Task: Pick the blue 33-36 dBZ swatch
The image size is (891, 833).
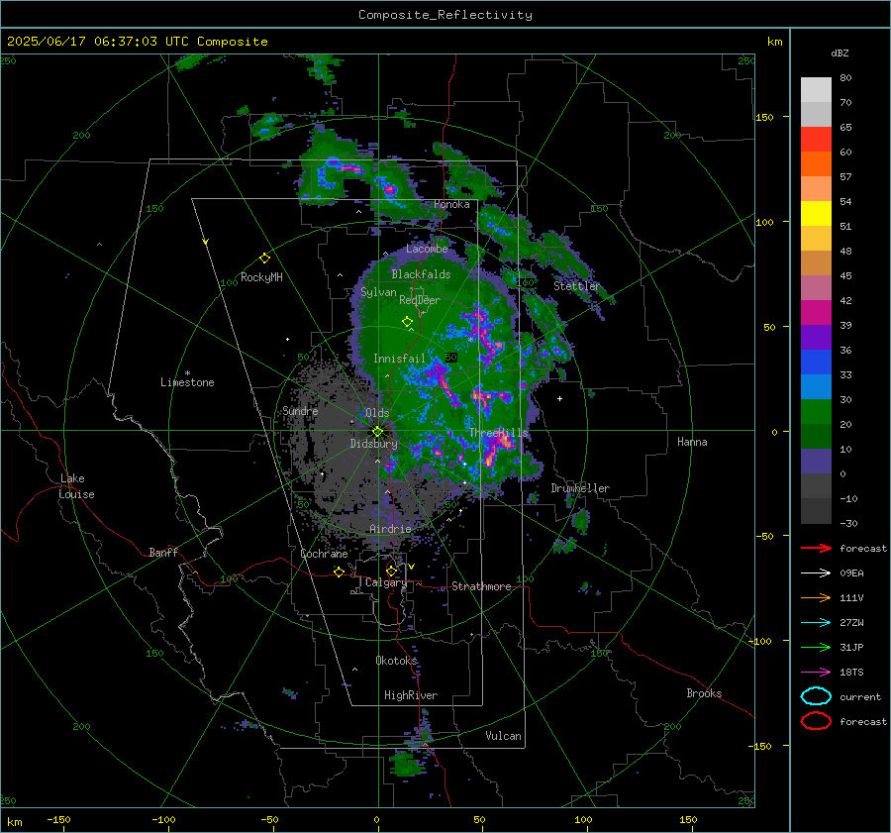Action: coord(816,363)
